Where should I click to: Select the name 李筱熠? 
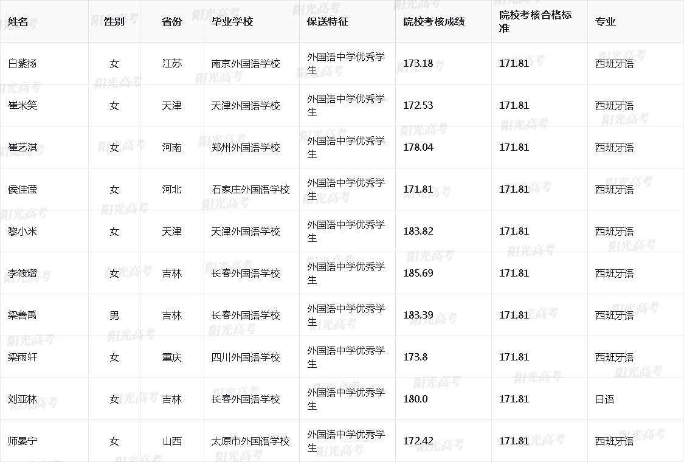22,274
